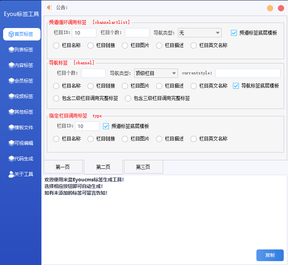
Task: Select 栏目图片 radio in channel section
Action: (125, 86)
